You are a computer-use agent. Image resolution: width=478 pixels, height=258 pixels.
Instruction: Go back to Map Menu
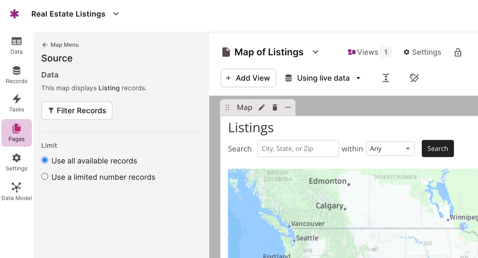point(60,45)
